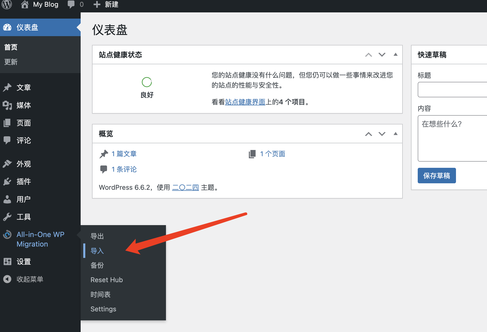Image resolution: width=487 pixels, height=332 pixels.
Task: Move 概览 panel down
Action: [382, 134]
